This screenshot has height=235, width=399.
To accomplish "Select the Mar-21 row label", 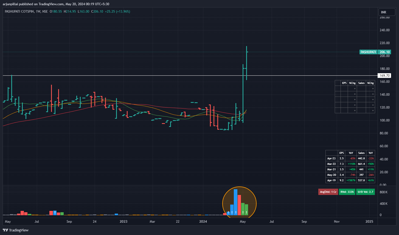I will pos(331,169).
